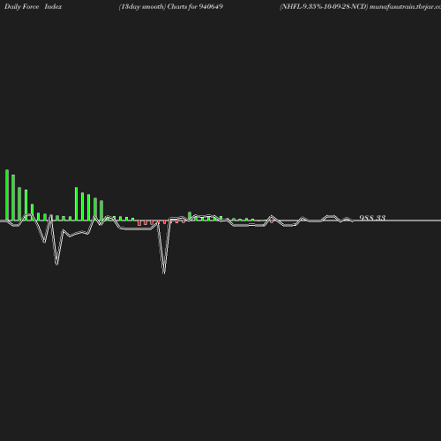Click the small green bar just after the deepest spike
This screenshot has height=441, width=441.
pos(190,216)
